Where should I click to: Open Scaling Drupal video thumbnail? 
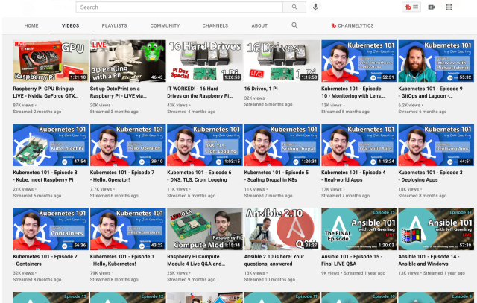coord(282,144)
